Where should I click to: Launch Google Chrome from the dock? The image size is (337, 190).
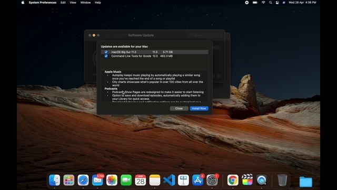pos(233,180)
